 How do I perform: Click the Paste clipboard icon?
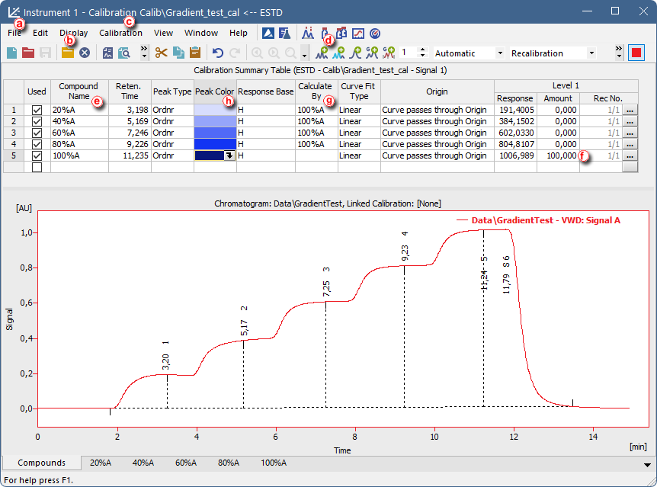click(x=195, y=53)
